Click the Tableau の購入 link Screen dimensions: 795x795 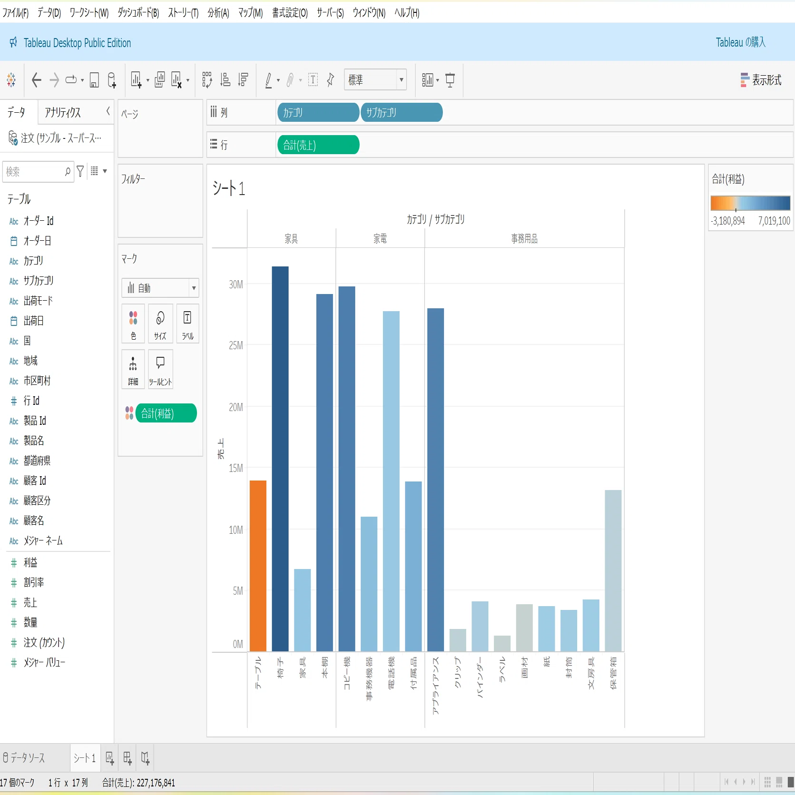(x=741, y=42)
